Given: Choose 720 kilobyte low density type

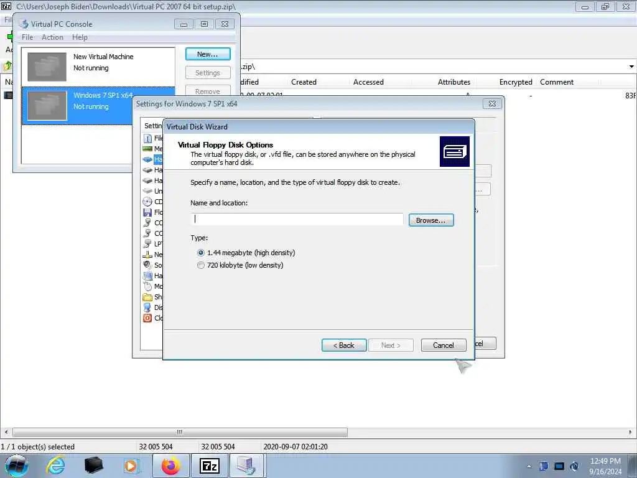Looking at the screenshot, I should coord(201,265).
